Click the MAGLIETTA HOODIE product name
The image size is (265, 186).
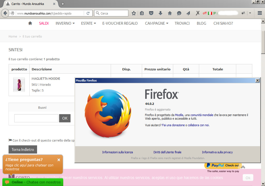(46, 79)
